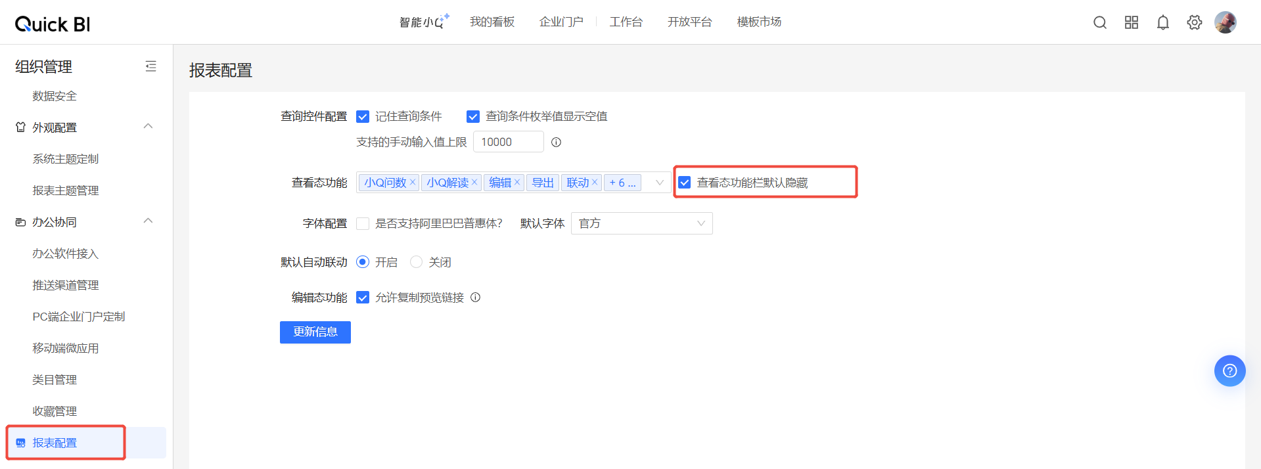
Task: Go to 模板市场 in top navigation
Action: click(x=759, y=22)
